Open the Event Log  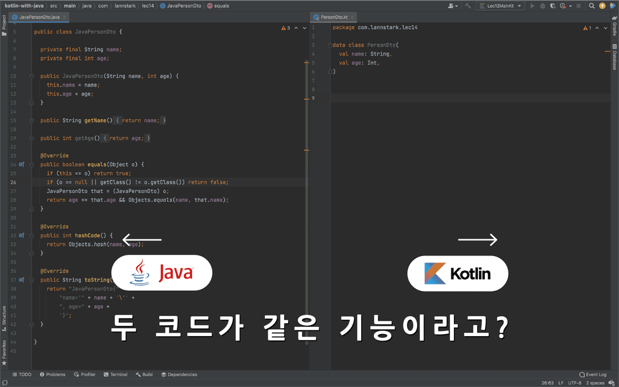(593, 374)
